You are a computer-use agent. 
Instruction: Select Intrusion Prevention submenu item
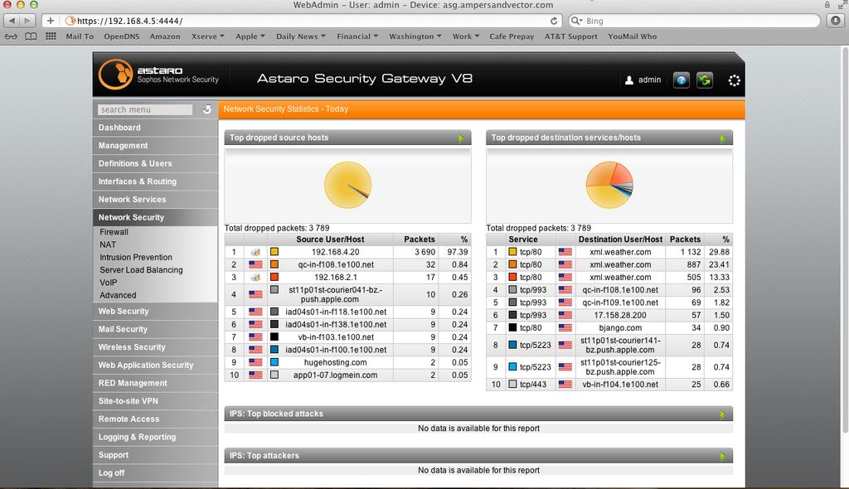tap(136, 257)
